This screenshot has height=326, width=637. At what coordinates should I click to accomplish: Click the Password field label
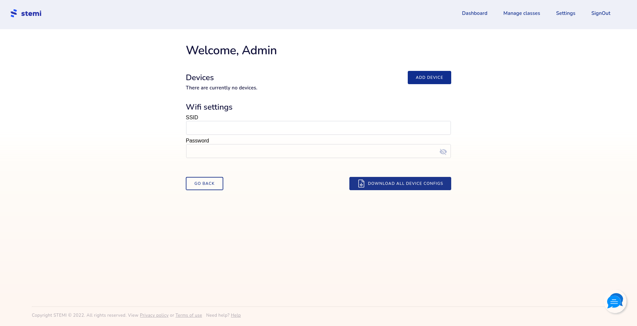click(197, 141)
